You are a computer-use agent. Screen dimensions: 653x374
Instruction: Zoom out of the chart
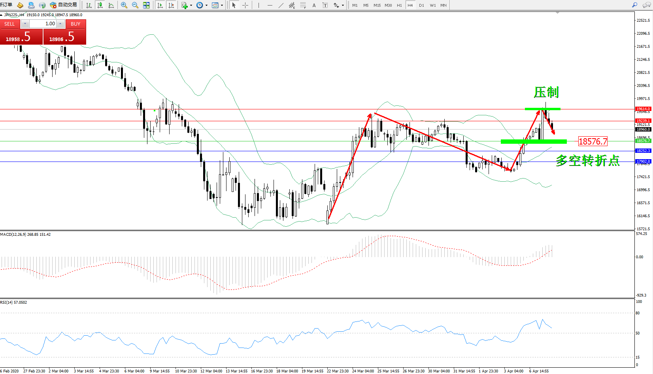(x=135, y=5)
